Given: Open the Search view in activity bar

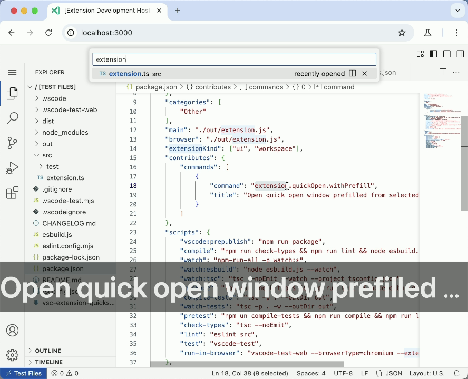Looking at the screenshot, I should click(12, 118).
